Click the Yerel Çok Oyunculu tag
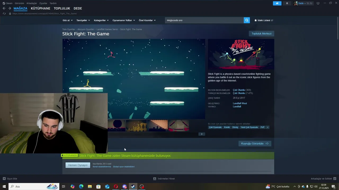The image size is (339, 190). click(x=249, y=127)
